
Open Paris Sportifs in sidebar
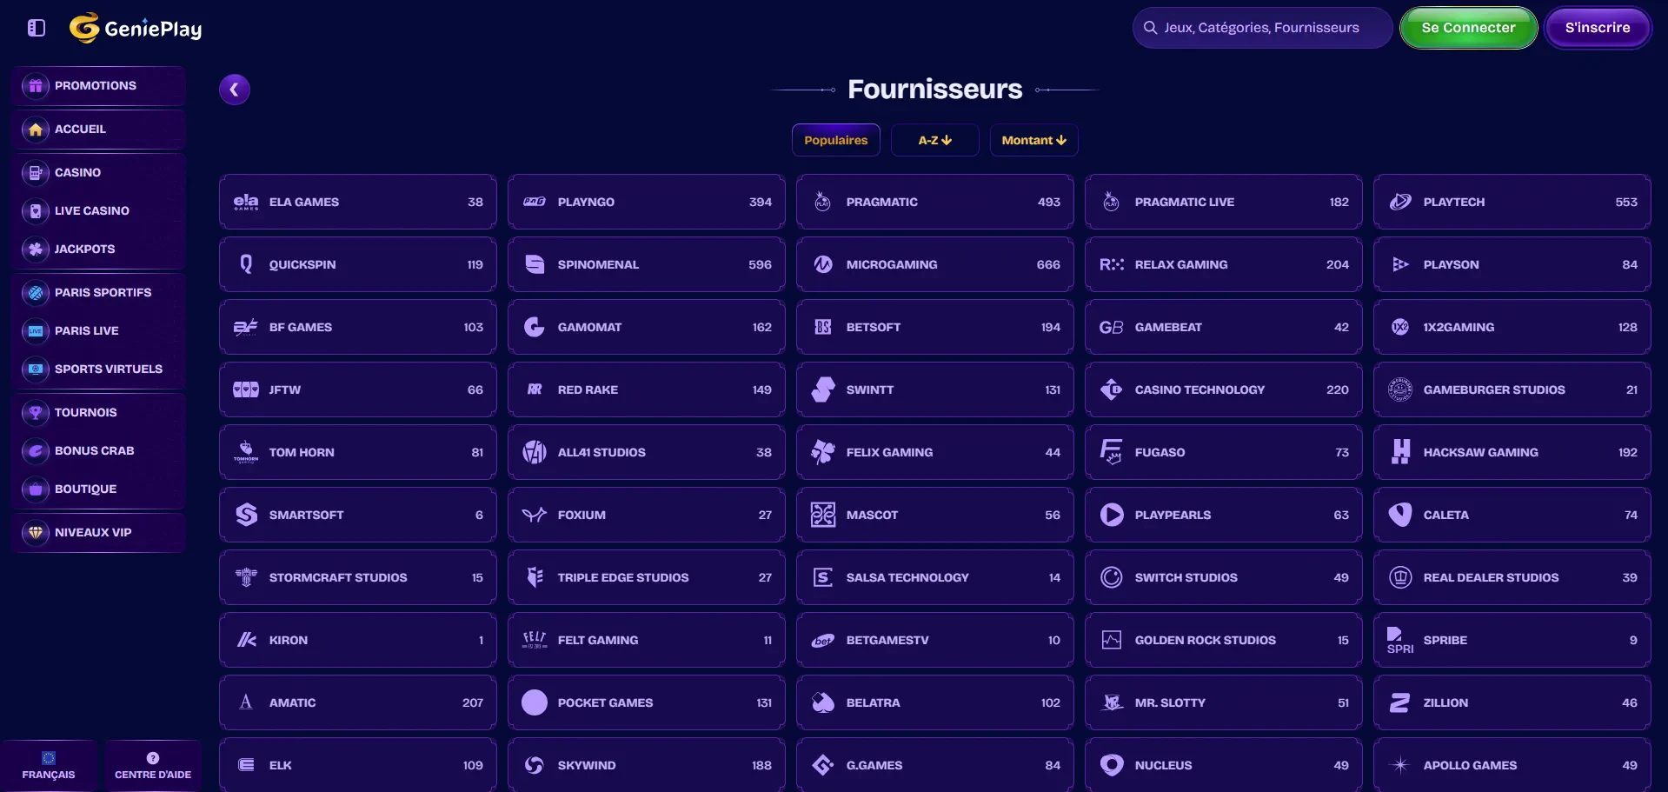(x=99, y=292)
